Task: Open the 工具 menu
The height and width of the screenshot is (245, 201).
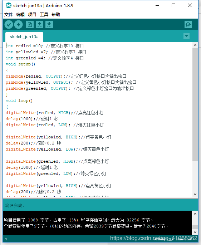Action: [x=44, y=15]
